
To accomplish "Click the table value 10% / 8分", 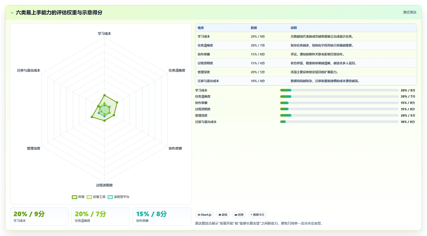I will point(258,81).
